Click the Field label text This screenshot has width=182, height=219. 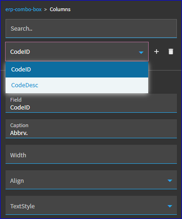[16, 100]
